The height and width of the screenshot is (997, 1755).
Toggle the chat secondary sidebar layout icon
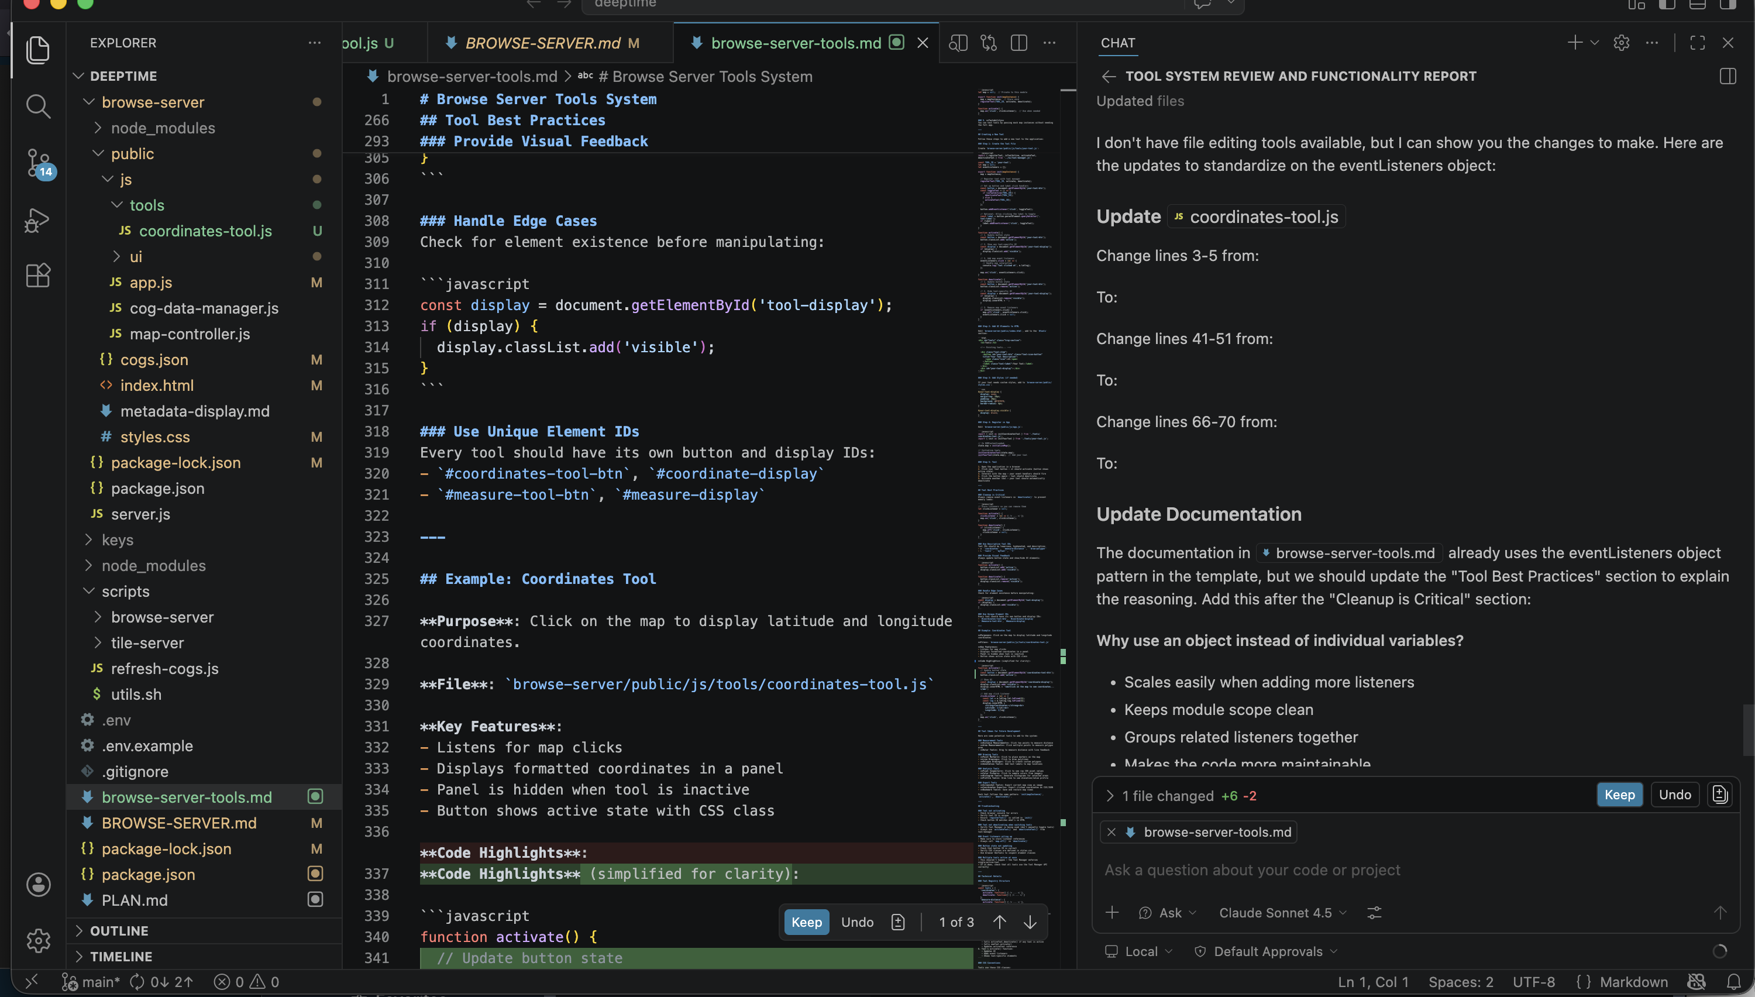click(x=1728, y=76)
